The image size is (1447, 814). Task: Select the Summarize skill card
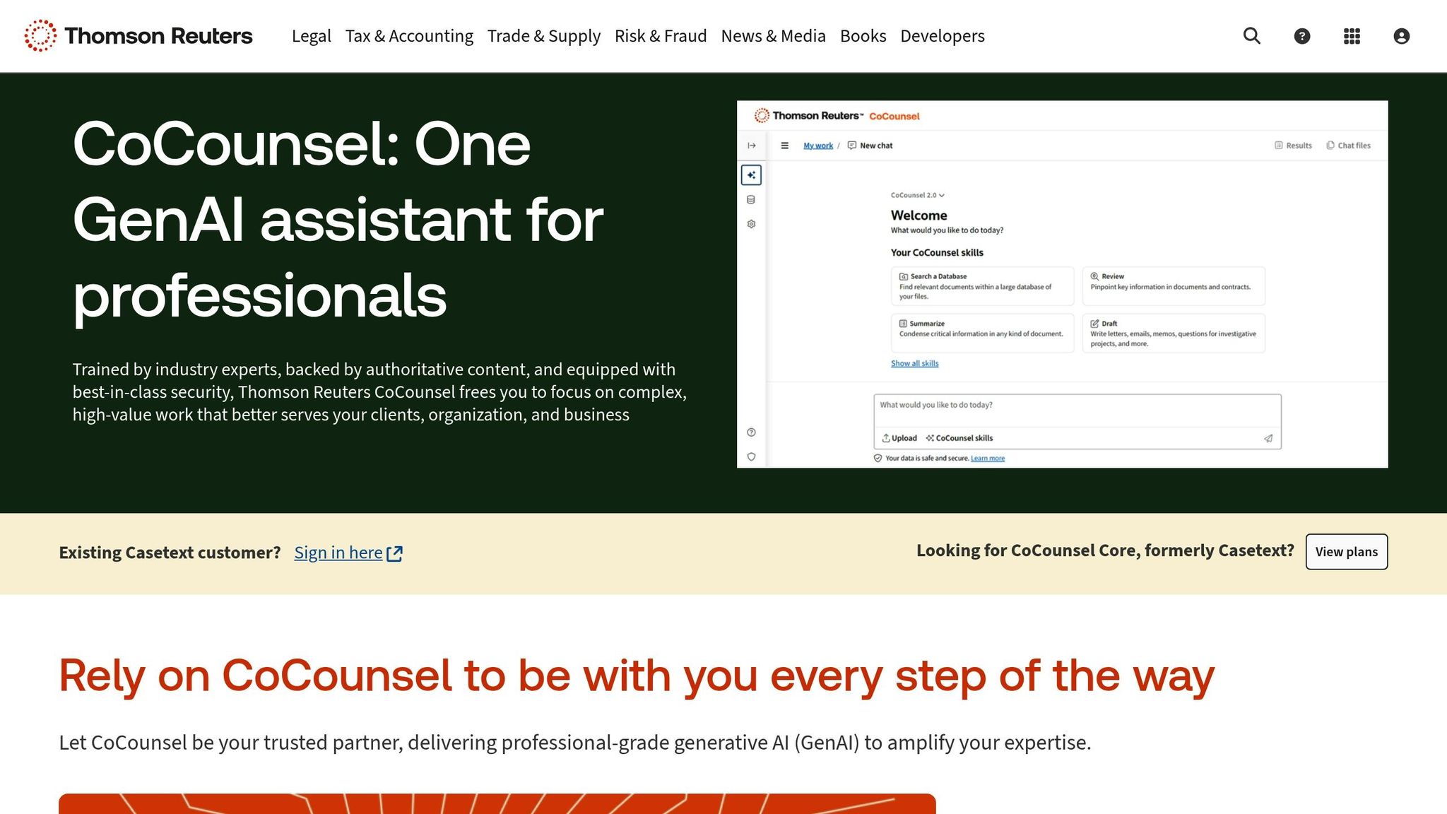click(x=983, y=333)
